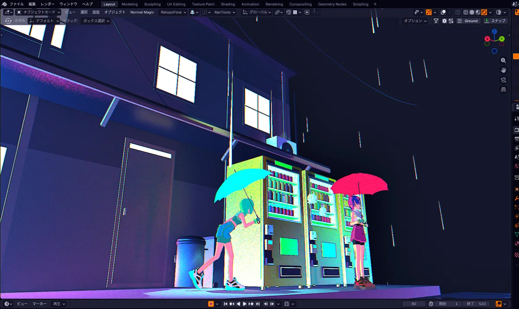Image resolution: width=519 pixels, height=309 pixels.
Task: Switch to wireframe viewport shading
Action: 465,12
